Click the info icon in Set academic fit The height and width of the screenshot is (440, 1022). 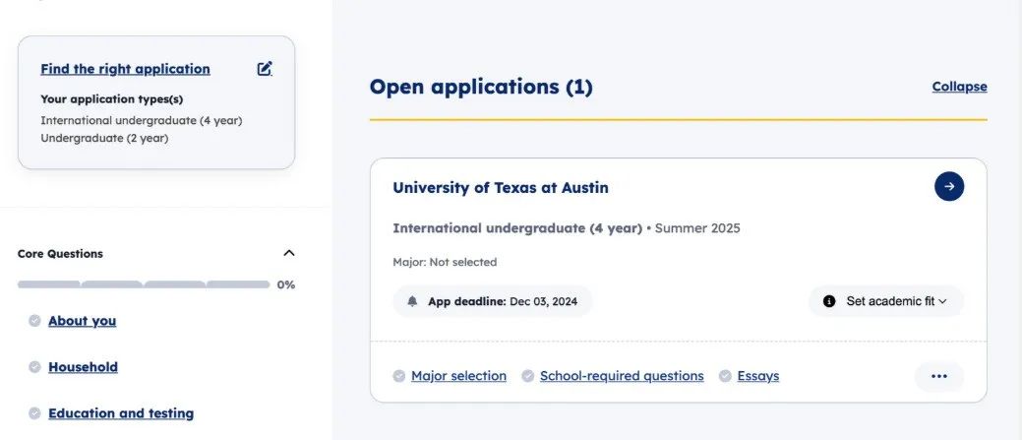[x=829, y=301]
